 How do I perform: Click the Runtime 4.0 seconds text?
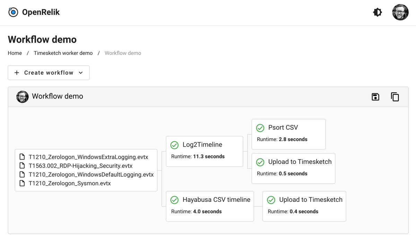click(196, 212)
